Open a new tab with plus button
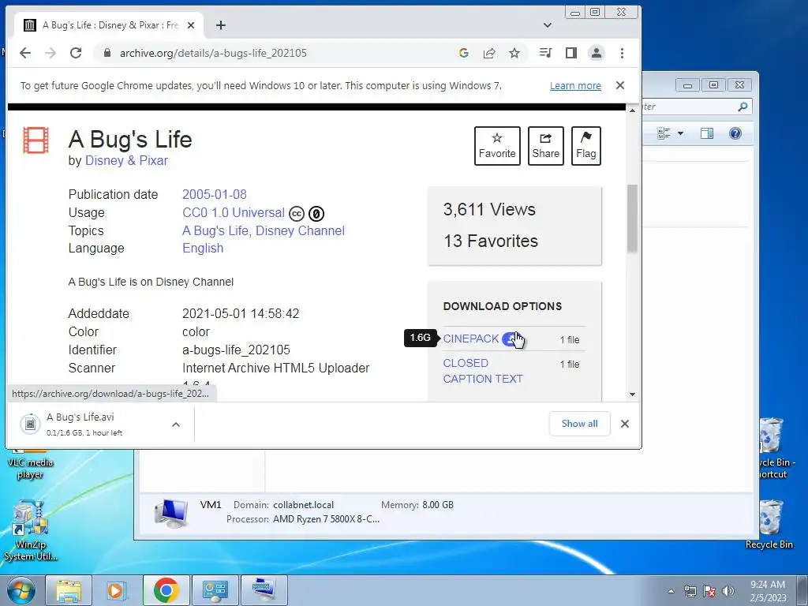Viewport: 808px width, 606px height. coord(221,25)
